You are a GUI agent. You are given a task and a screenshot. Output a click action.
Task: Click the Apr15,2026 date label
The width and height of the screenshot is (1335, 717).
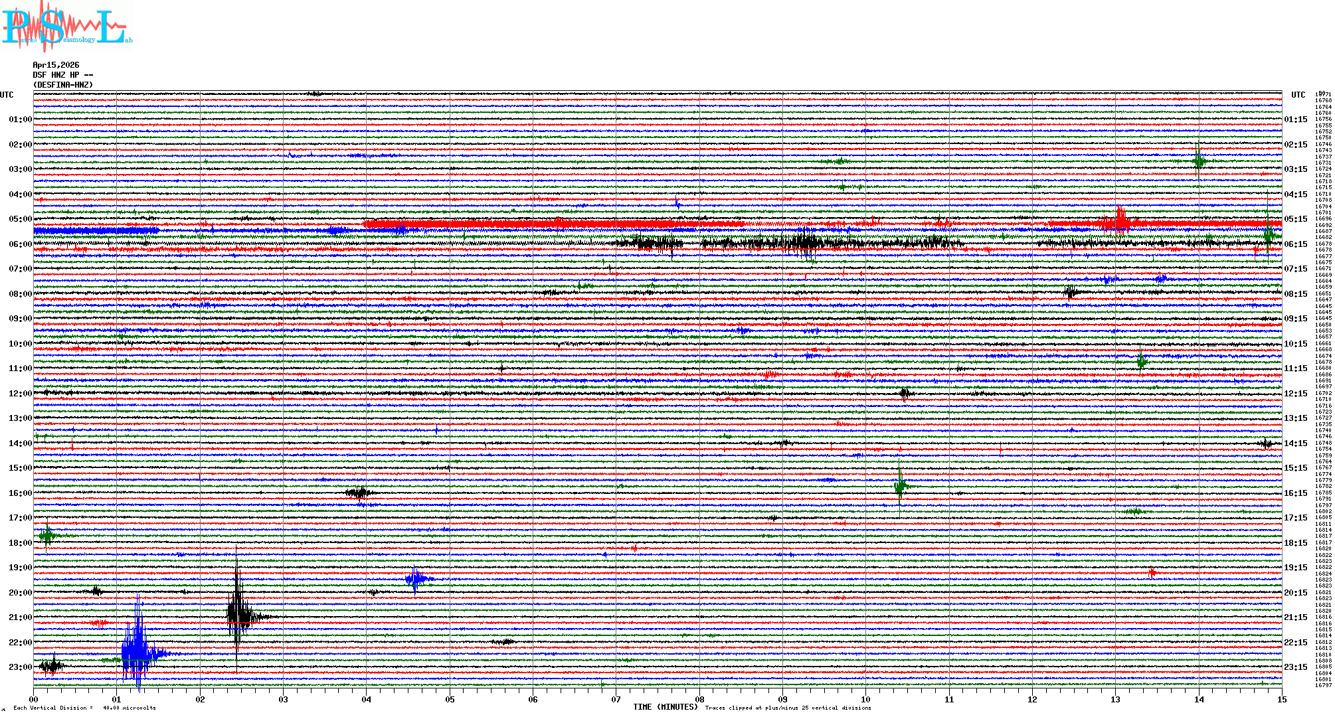(x=56, y=65)
